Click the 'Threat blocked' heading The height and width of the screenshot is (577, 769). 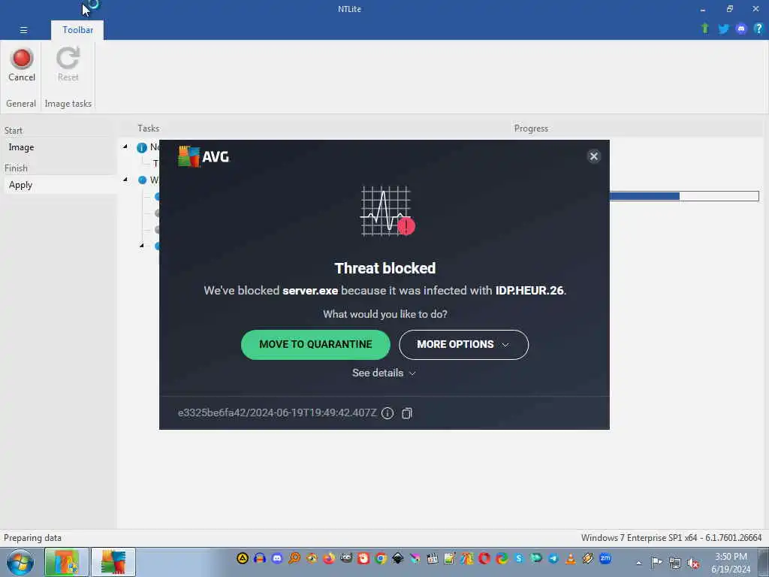(x=385, y=268)
